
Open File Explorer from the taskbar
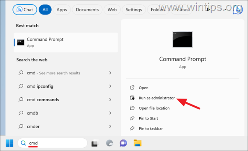point(137,143)
